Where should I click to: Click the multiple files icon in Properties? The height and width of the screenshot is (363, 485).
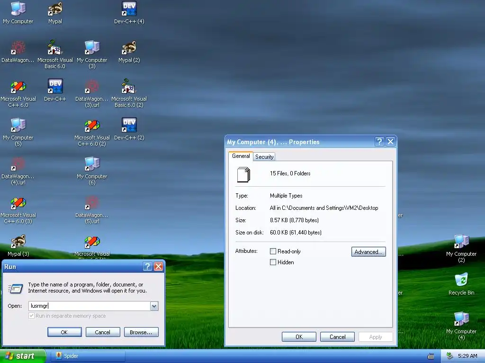click(x=244, y=174)
